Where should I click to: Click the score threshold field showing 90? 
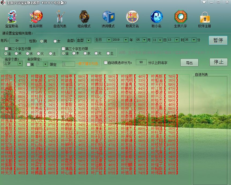(x=141, y=62)
